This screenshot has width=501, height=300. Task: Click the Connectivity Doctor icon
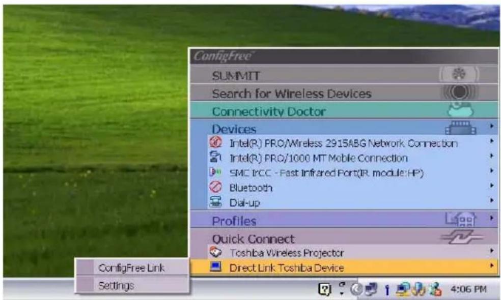click(460, 110)
